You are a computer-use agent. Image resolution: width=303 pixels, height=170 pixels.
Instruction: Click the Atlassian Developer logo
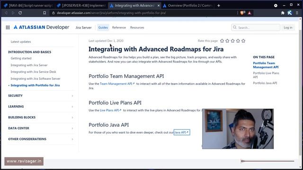41,27
